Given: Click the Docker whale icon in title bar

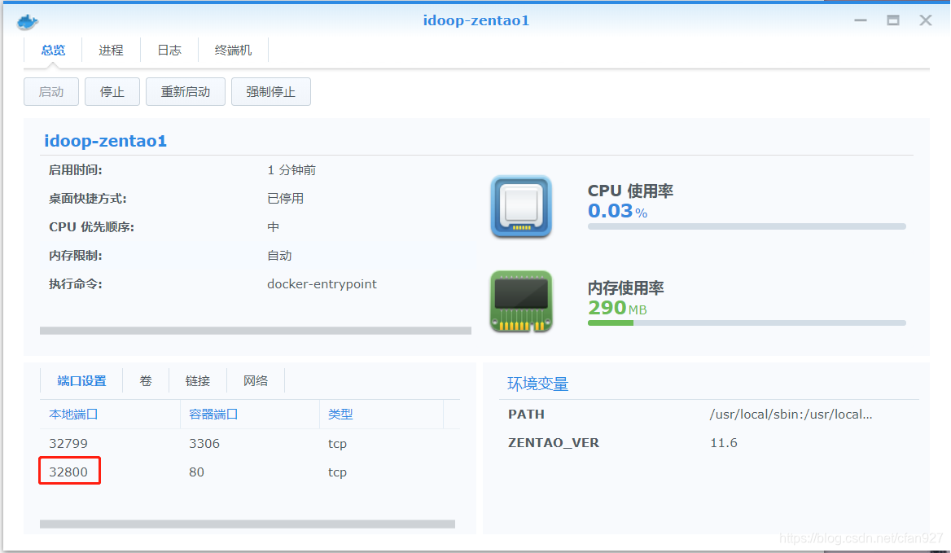Looking at the screenshot, I should (x=28, y=23).
